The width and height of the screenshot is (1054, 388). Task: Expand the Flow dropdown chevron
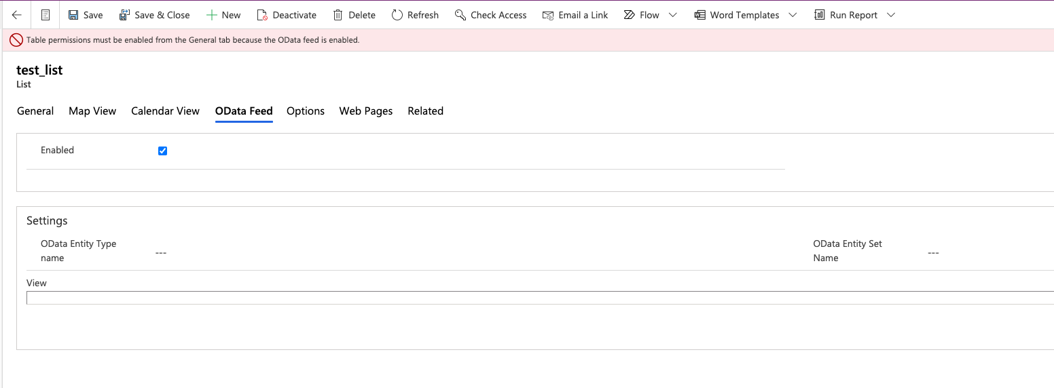(x=672, y=15)
